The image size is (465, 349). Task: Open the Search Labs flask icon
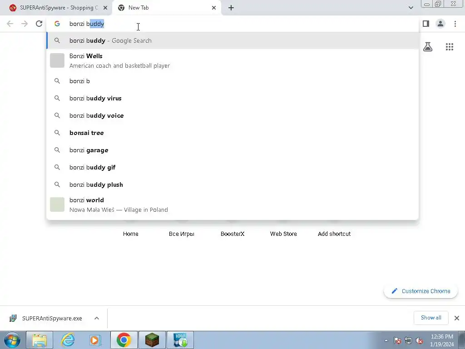(x=428, y=47)
